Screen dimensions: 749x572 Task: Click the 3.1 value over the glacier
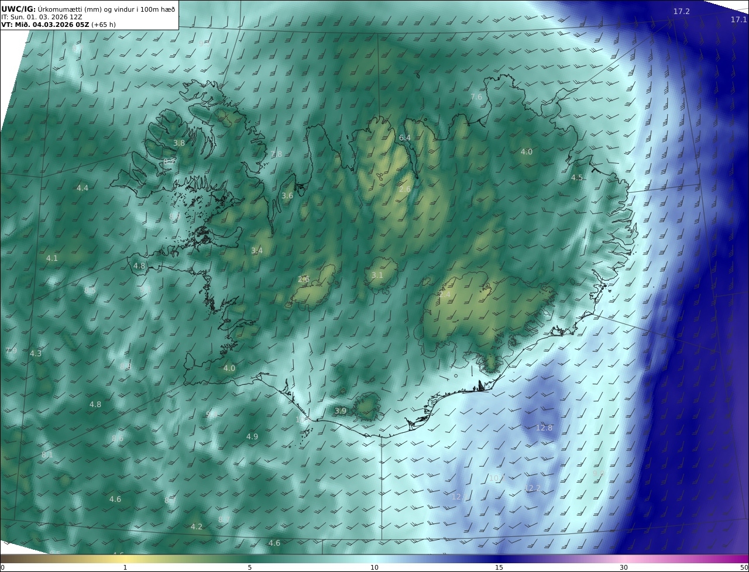377,275
